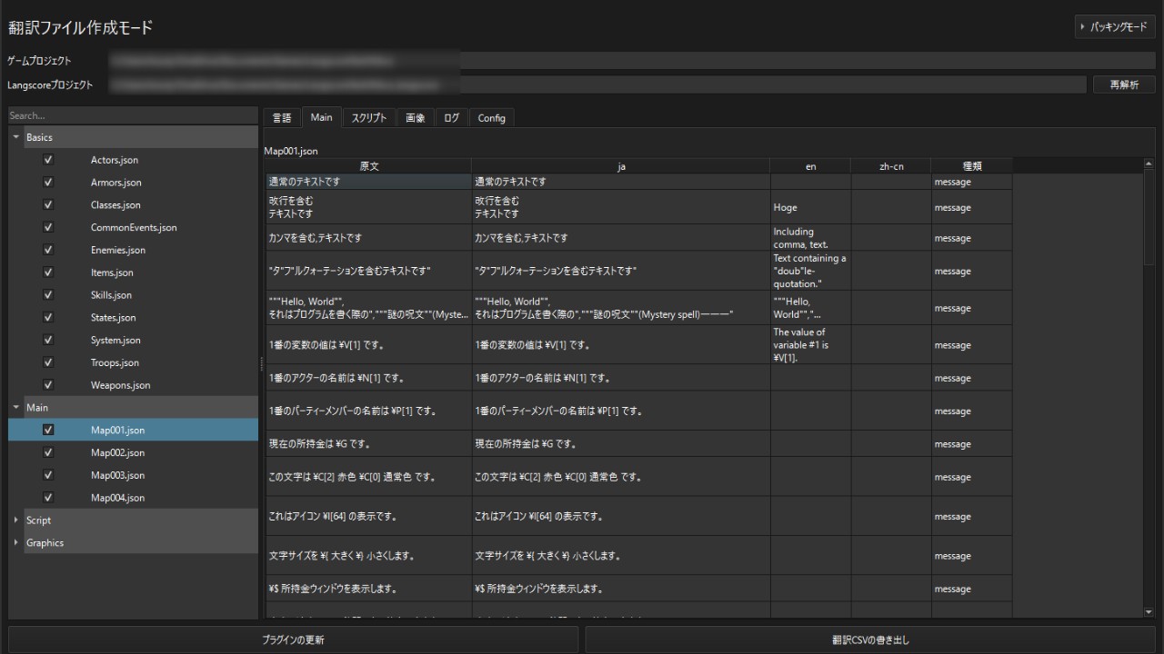Screen dimensions: 1164x654
Task: Click the パッキングモード button
Action: (1115, 27)
